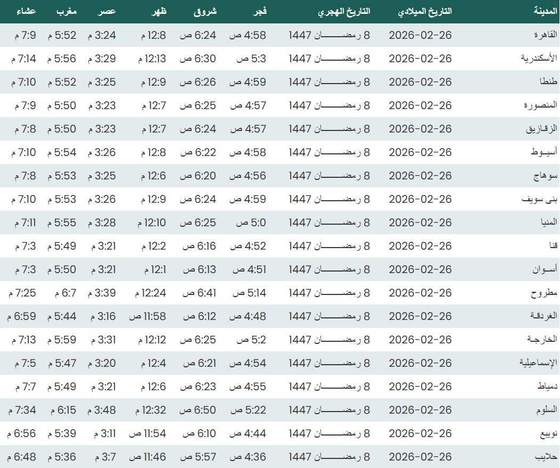This screenshot has width=560, height=468.
Task: Click the مغرب column header
Action: pyautogui.click(x=67, y=11)
